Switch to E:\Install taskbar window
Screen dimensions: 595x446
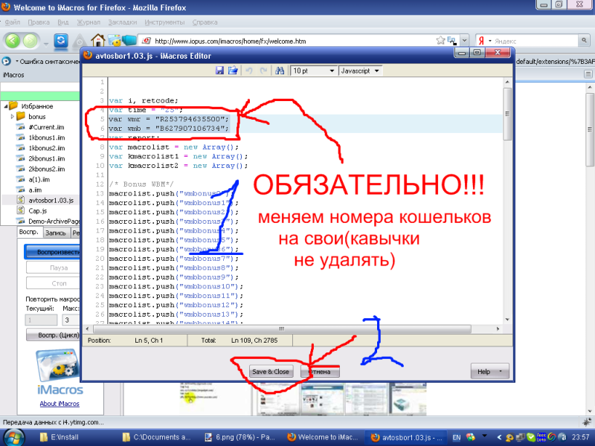tap(60, 437)
